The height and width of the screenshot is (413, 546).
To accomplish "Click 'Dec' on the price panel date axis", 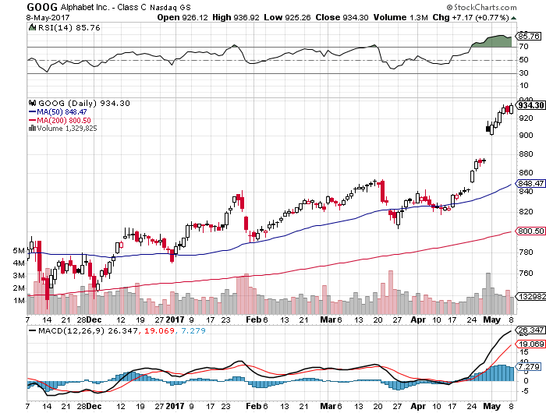I will coord(94,319).
